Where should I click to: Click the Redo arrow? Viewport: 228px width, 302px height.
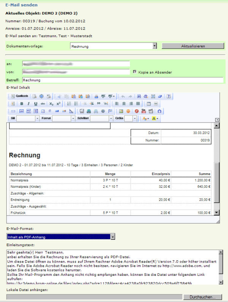[130, 96]
